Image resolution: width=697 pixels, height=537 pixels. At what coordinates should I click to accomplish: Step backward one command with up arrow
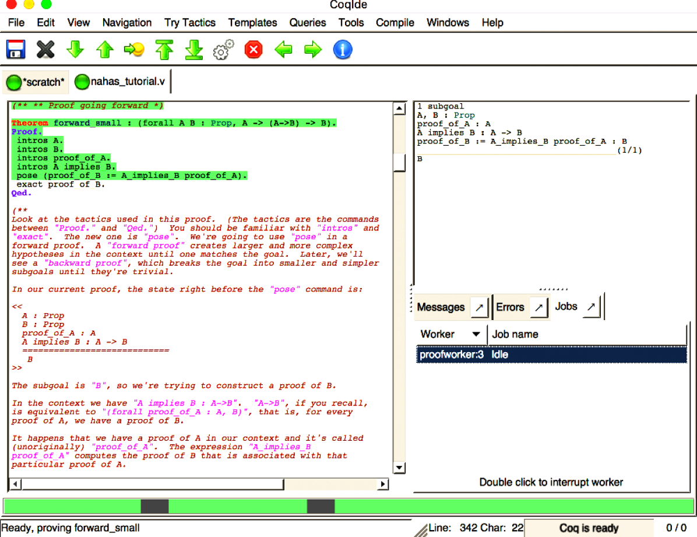[x=105, y=50]
